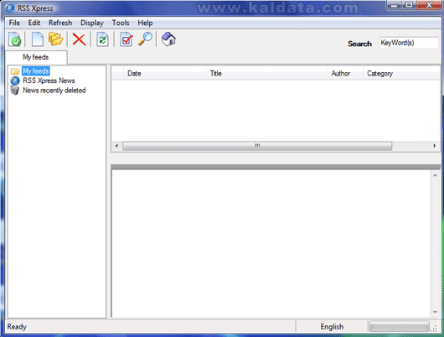Click the horizontal scrollbar right arrow
This screenshot has width=444, height=337.
coord(435,146)
